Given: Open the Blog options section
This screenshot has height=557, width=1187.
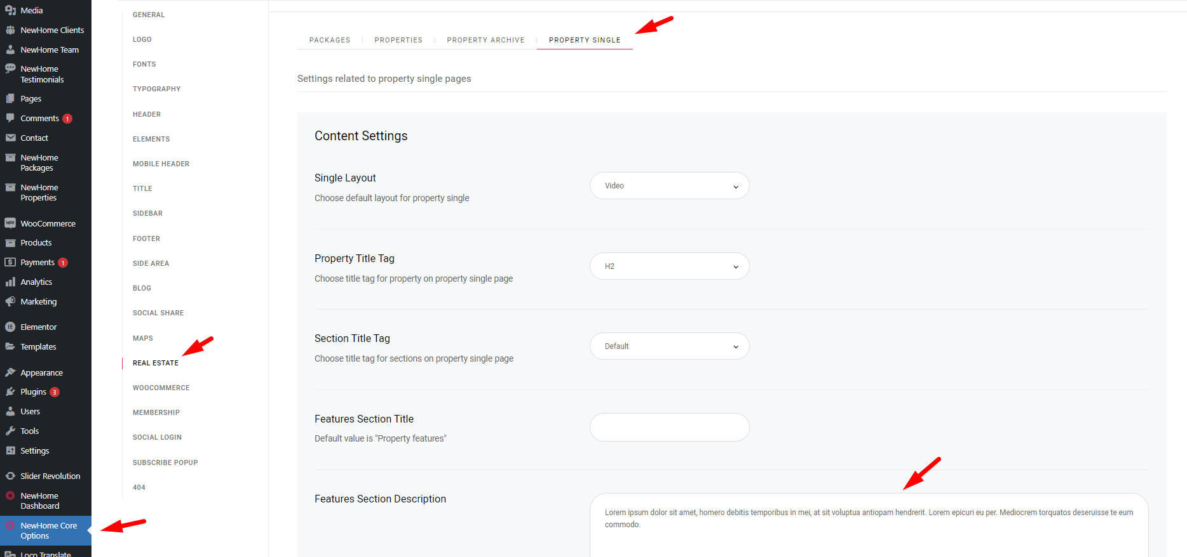Looking at the screenshot, I should click(x=142, y=288).
